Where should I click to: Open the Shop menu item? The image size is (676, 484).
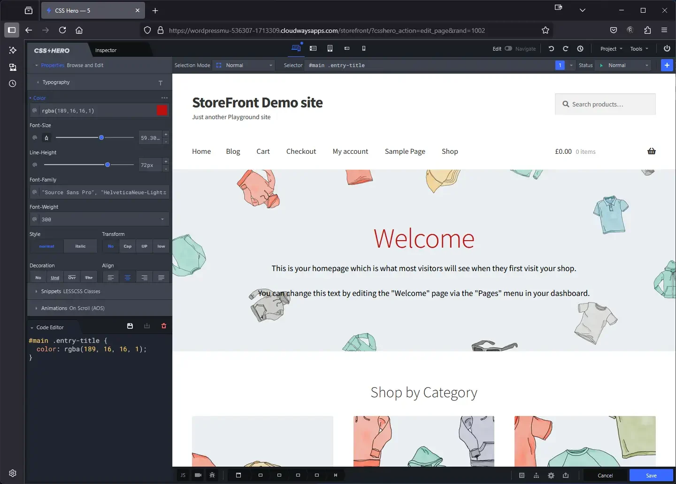[450, 151]
